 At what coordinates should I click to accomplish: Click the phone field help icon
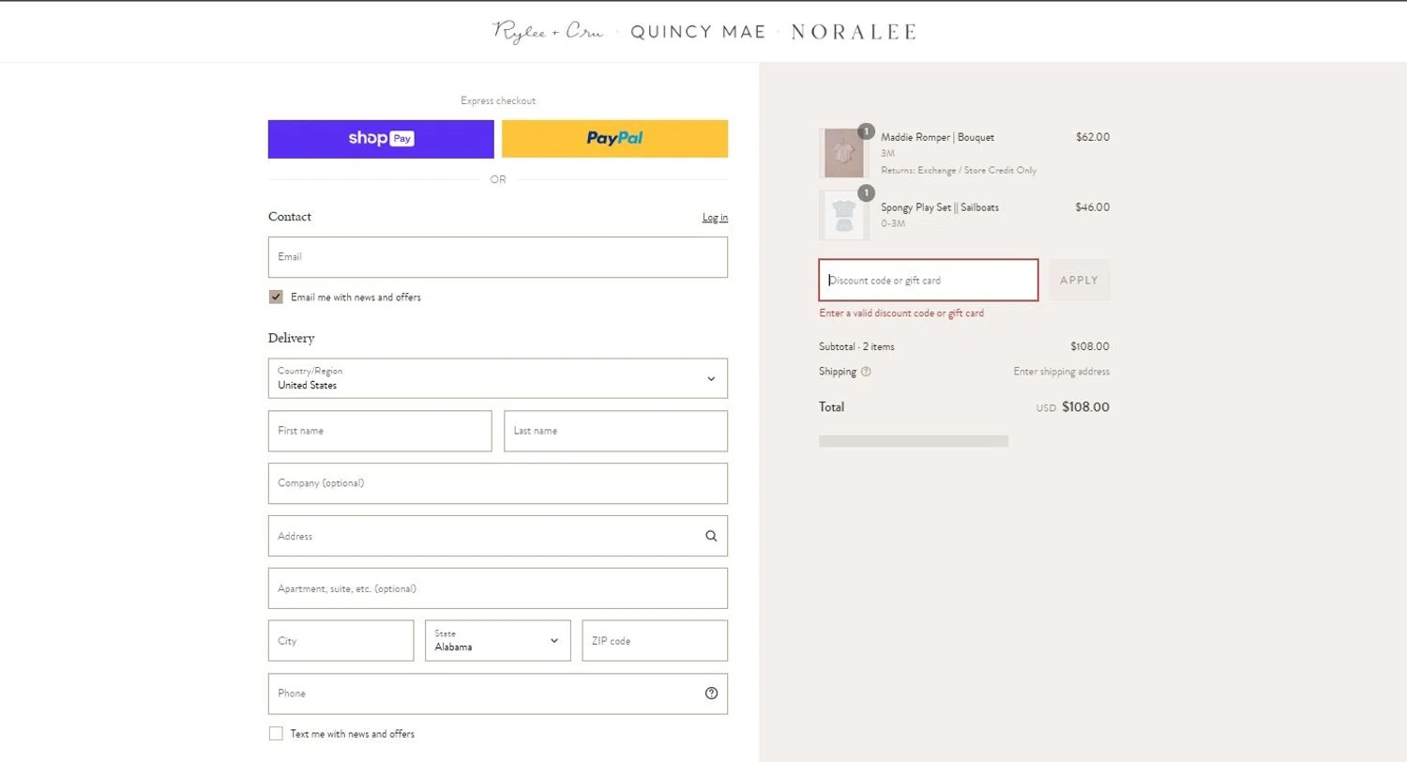[x=711, y=693]
